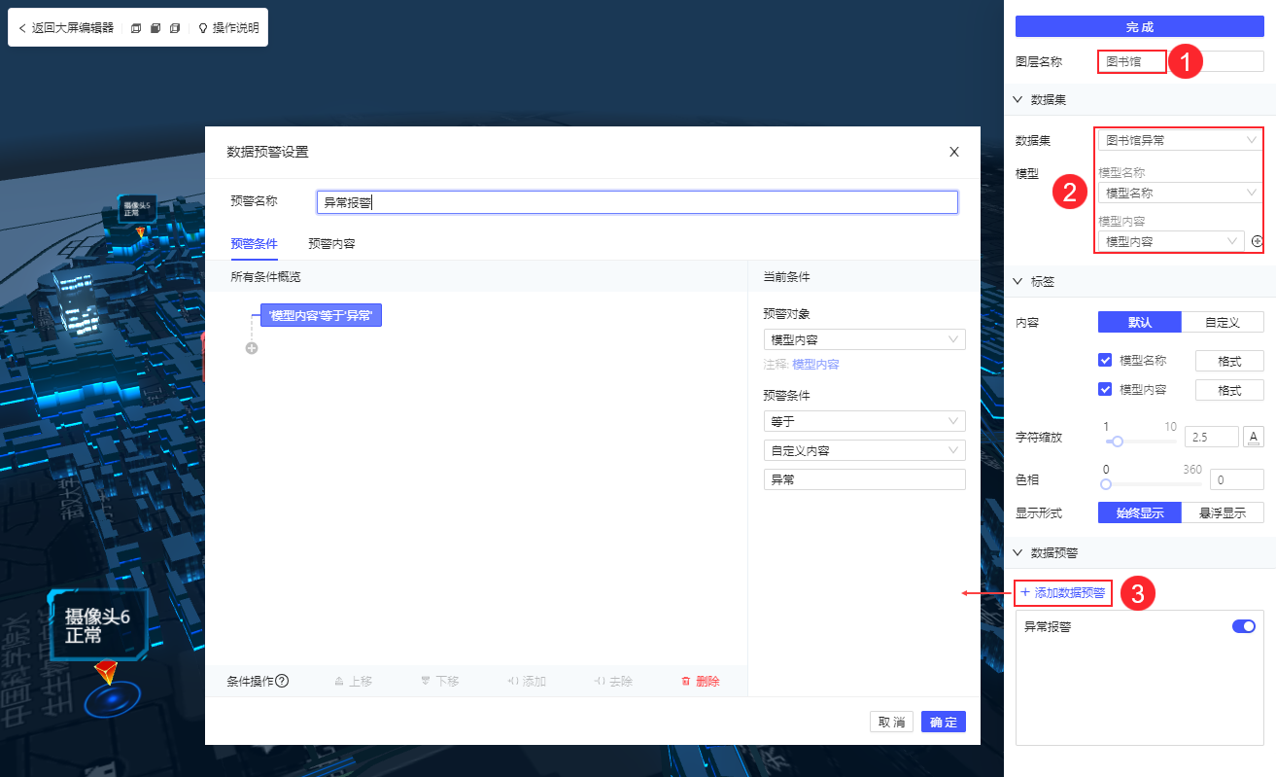The image size is (1276, 777).
Task: Open the 自定义内容 dropdown
Action: coord(865,450)
